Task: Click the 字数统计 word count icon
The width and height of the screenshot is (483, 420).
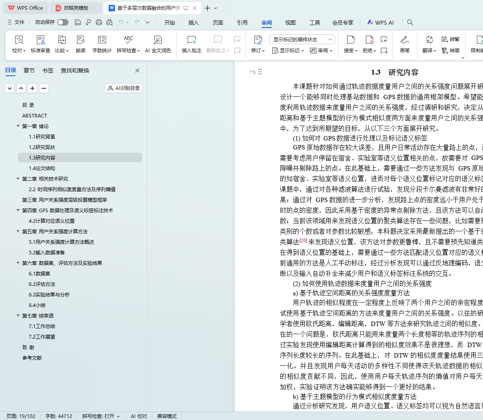Action: [x=102, y=40]
